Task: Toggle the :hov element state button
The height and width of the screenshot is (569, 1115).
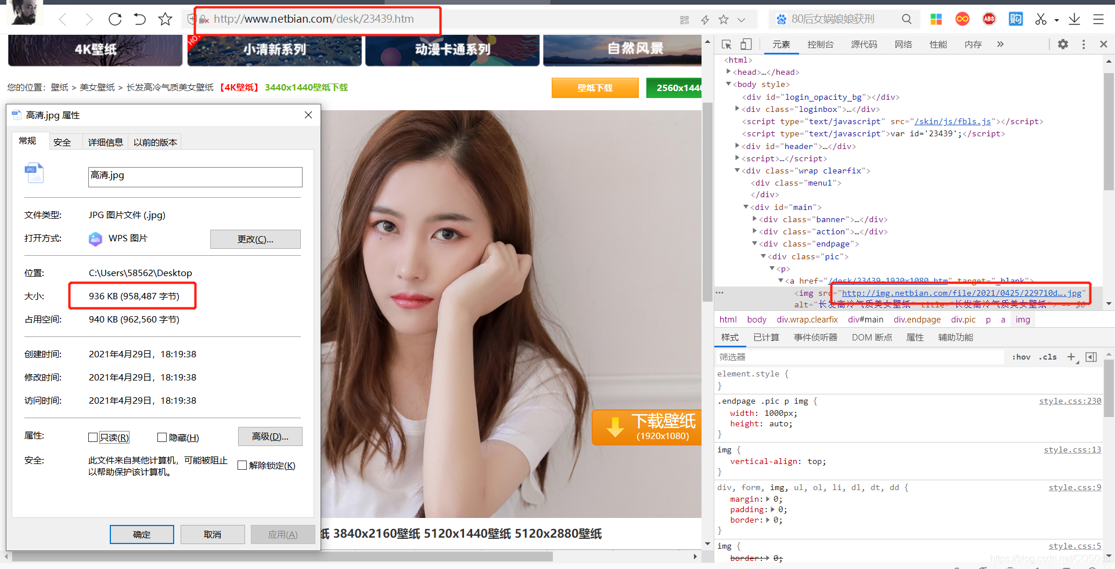Action: [x=1021, y=357]
